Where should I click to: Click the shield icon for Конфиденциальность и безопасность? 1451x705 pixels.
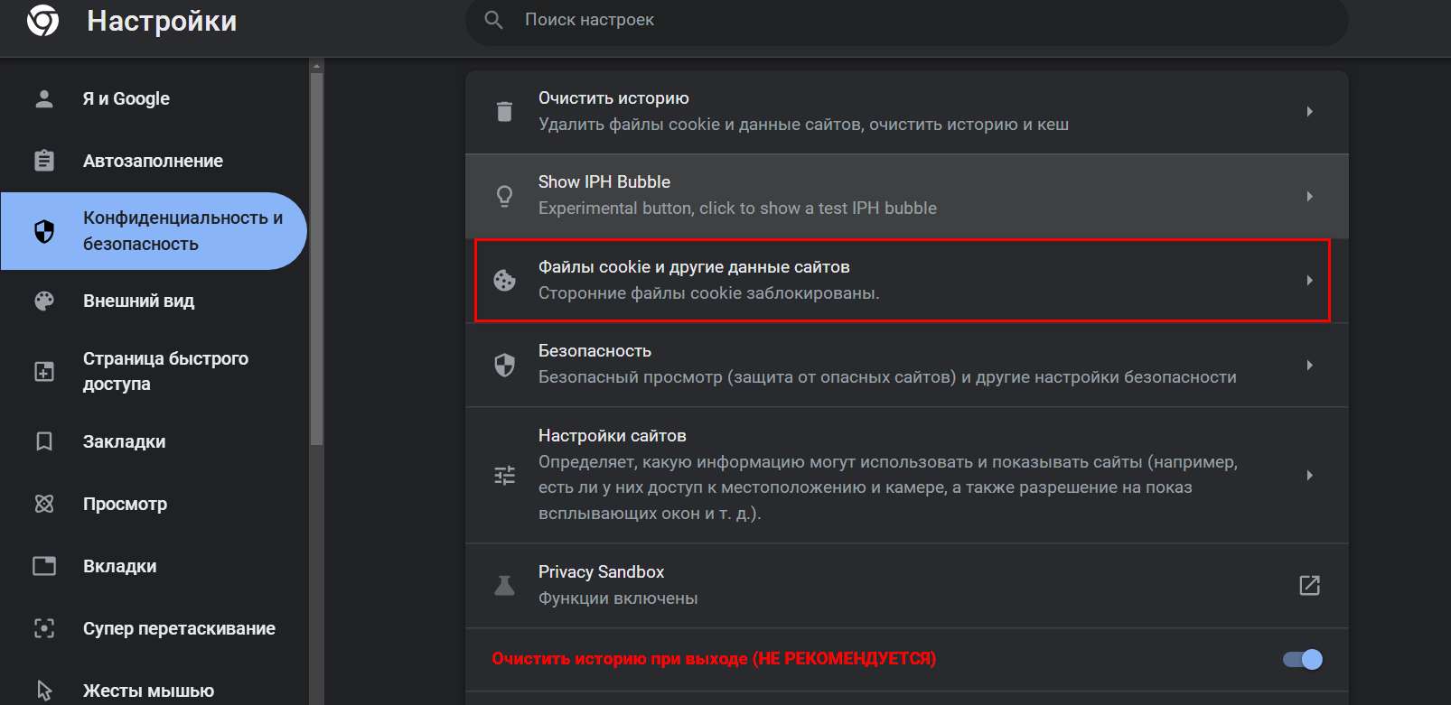click(44, 231)
